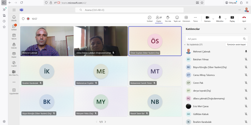Open Ödevler assignments
This screenshot has width=251, height=125.
[x=14, y=46]
